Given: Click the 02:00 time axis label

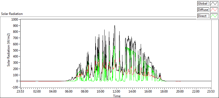Looking at the screenshot, I should click(x=37, y=91).
